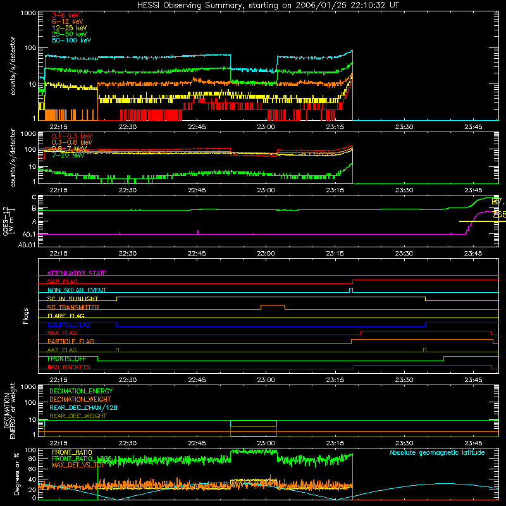Click the 0.8-7 MeV legend label
The width and height of the screenshot is (506, 506).
click(x=69, y=149)
